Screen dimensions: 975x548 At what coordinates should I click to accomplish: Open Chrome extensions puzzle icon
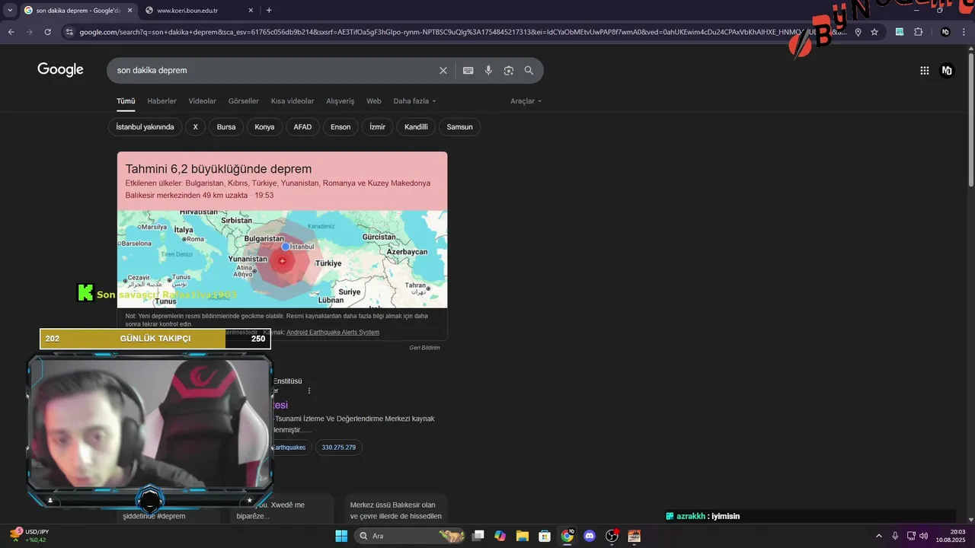tap(918, 32)
